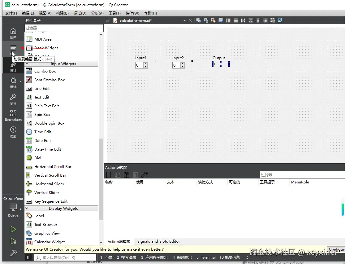The image size is (345, 264).
Task: Click widget box scroll up arrow
Action: (101, 34)
